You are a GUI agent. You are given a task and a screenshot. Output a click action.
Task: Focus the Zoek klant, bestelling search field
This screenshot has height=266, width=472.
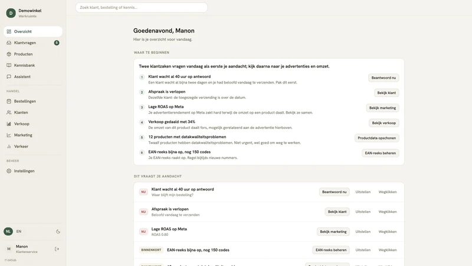click(142, 8)
